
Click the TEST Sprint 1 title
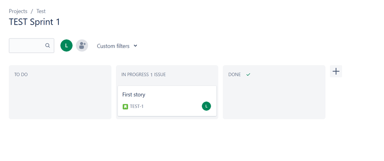pos(35,22)
